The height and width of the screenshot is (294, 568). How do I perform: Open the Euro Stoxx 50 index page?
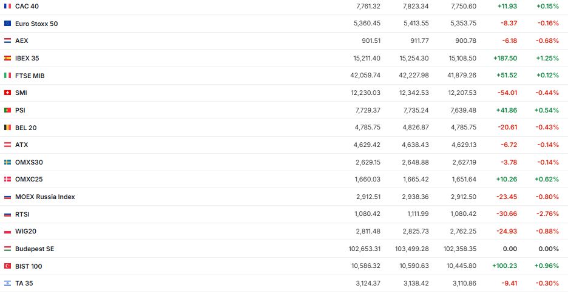coord(36,24)
